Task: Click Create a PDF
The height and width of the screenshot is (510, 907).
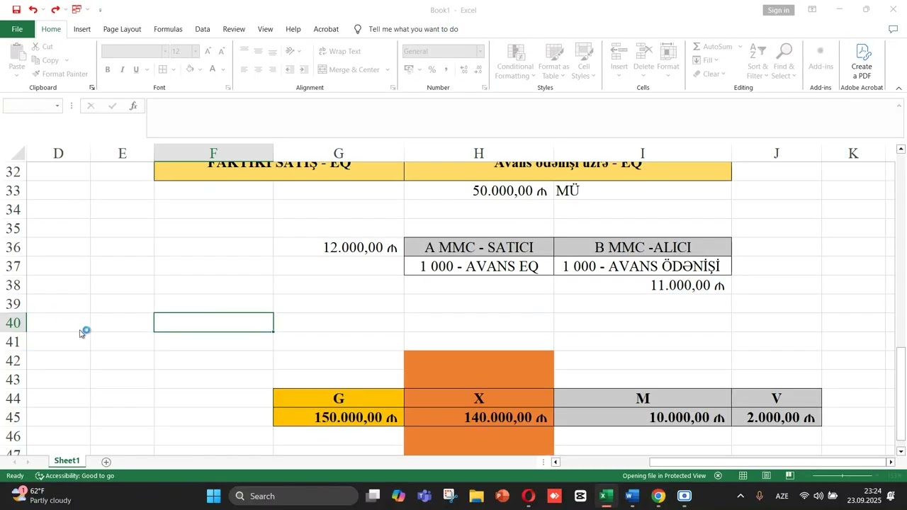Action: [862, 62]
